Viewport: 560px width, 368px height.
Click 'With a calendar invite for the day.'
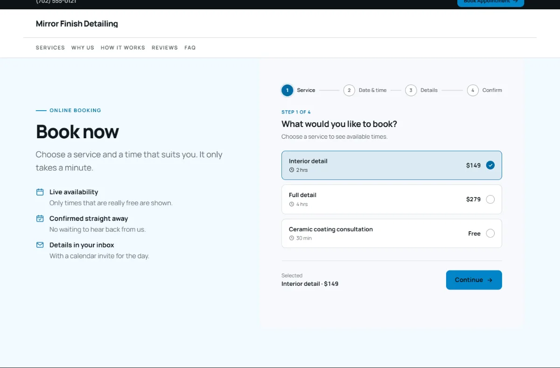coord(99,256)
